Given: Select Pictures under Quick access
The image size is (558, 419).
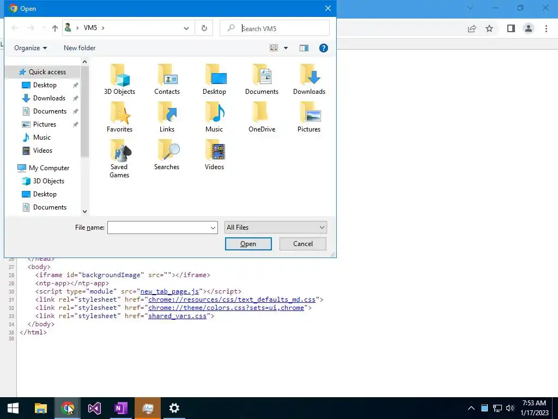Looking at the screenshot, I should (x=45, y=124).
